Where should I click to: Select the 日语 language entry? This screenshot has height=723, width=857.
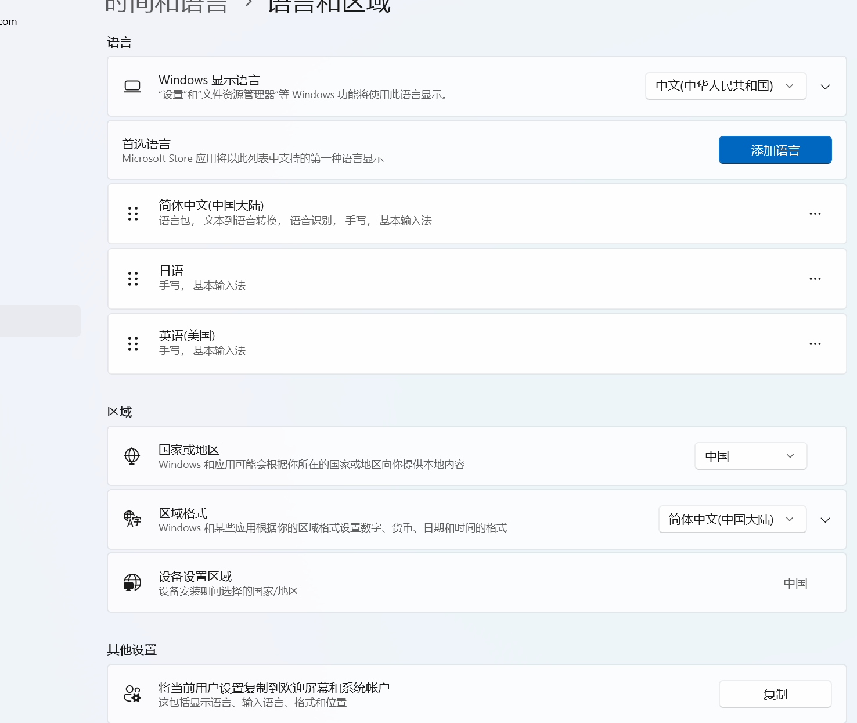click(406, 279)
